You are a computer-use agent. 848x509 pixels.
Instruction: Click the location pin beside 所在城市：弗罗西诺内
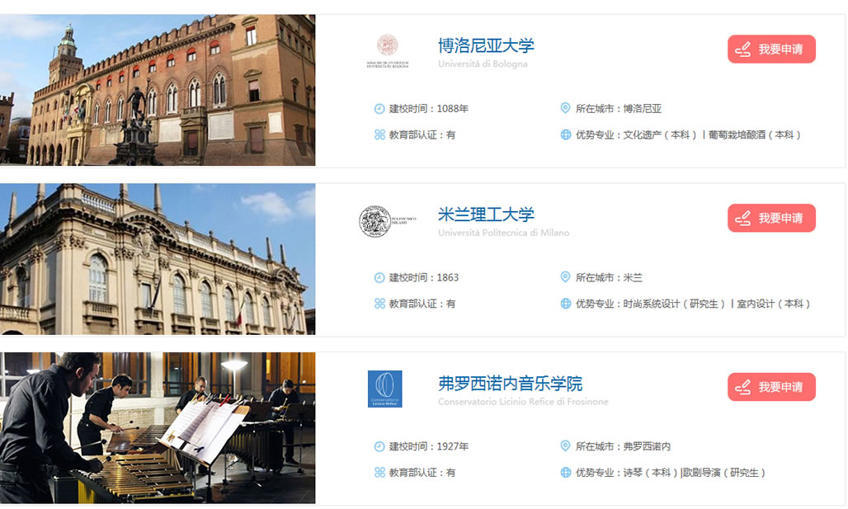[x=565, y=445]
